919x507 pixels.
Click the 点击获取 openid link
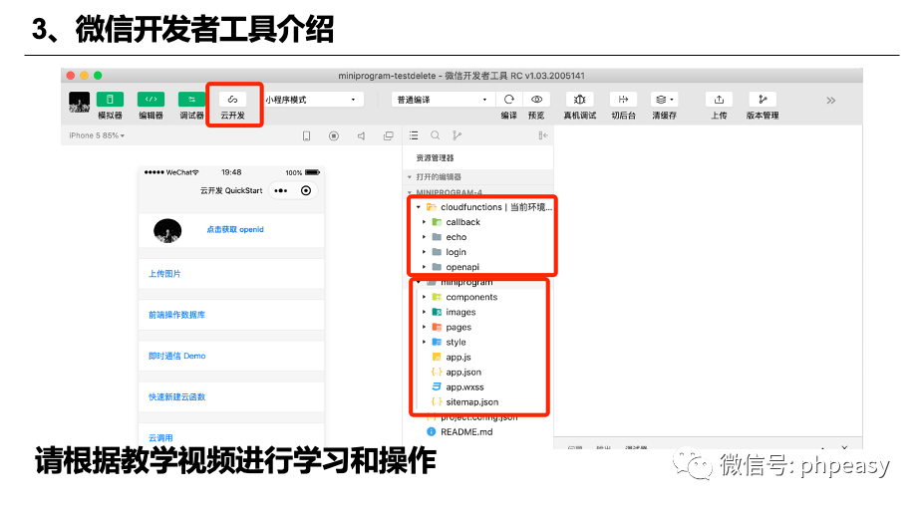(235, 229)
